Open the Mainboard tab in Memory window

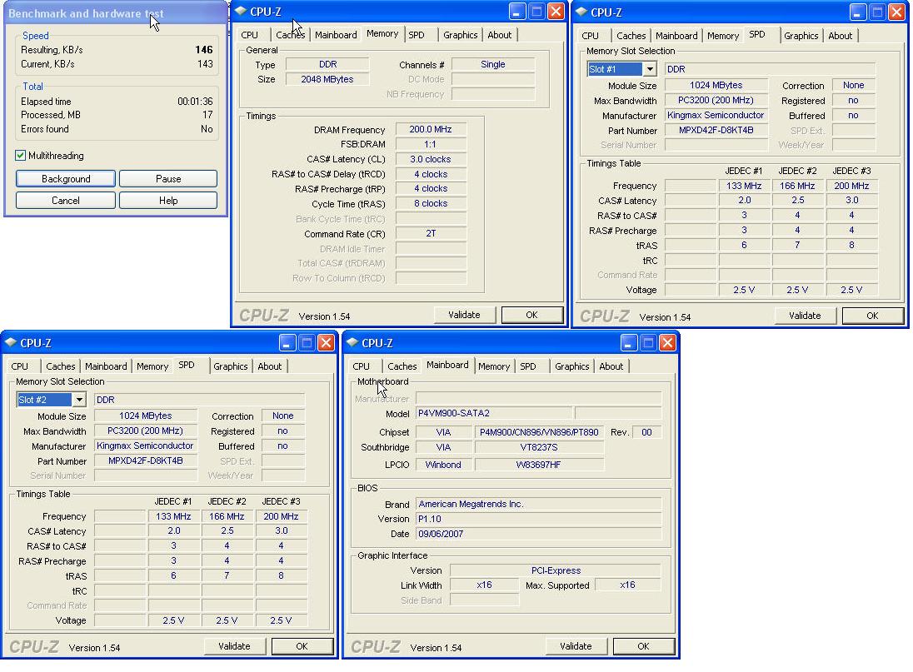click(336, 35)
